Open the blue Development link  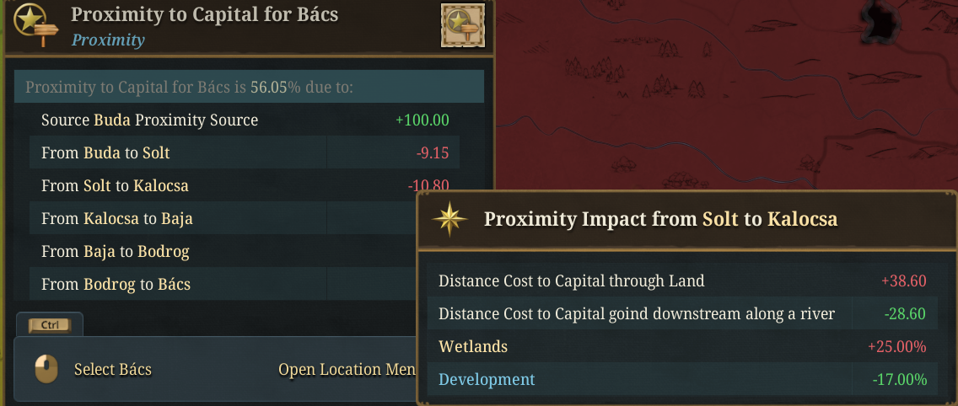click(x=487, y=379)
